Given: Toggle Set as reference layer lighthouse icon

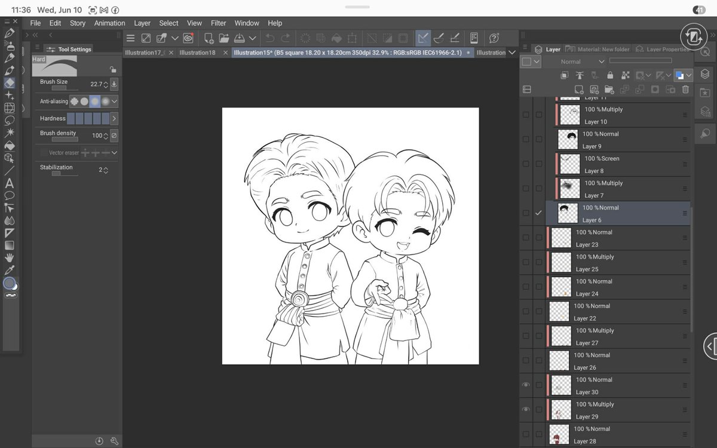Looking at the screenshot, I should (580, 75).
